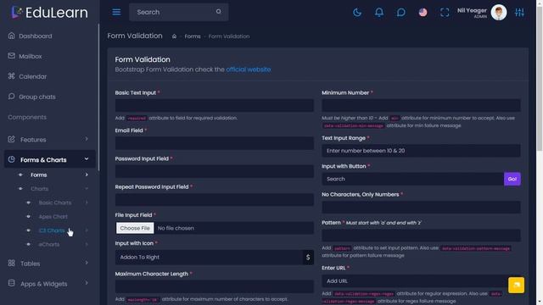Open the chat messages icon
The height and width of the screenshot is (305, 543).
(401, 13)
